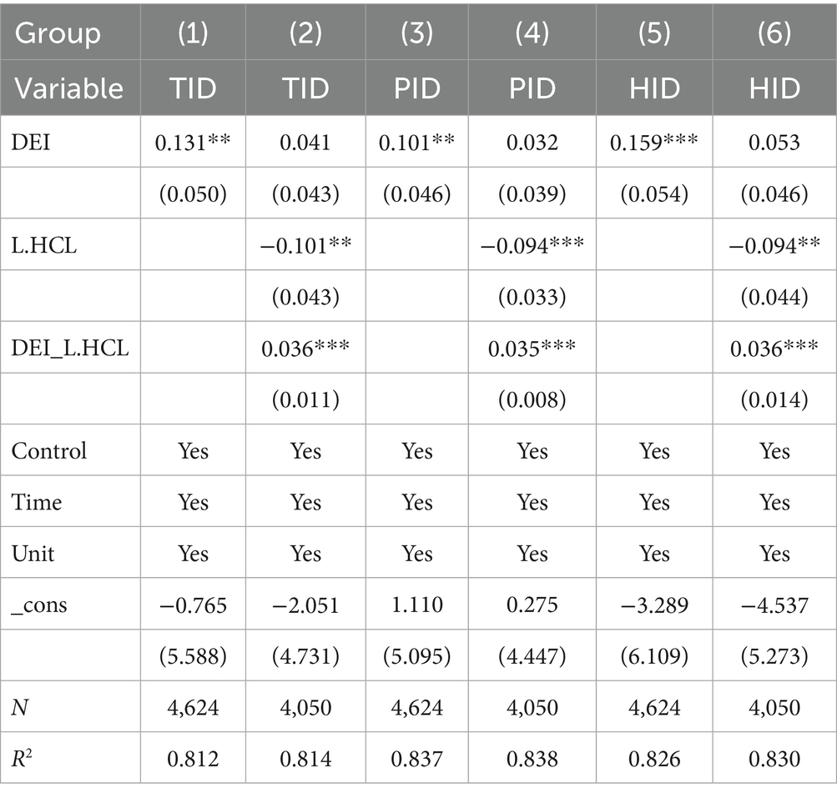Click the Time row label
837x798 pixels.
click(37, 503)
